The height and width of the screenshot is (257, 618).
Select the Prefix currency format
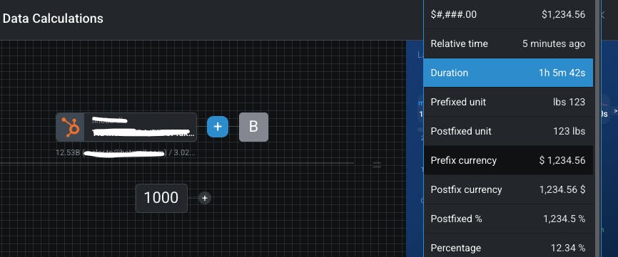[508, 160]
